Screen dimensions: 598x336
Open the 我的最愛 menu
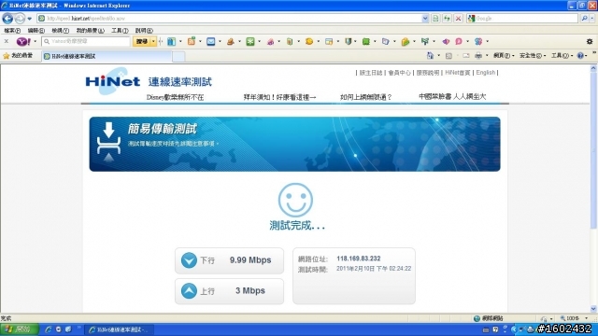click(x=90, y=31)
